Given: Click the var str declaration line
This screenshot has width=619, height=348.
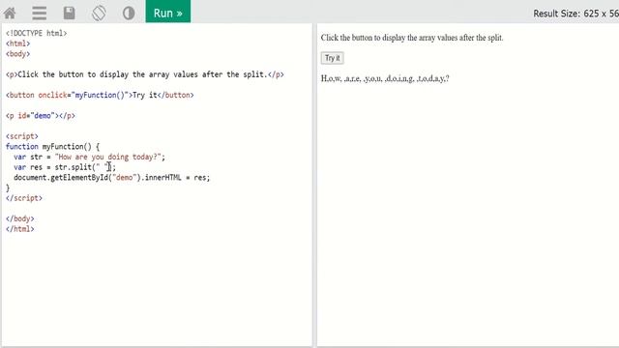Looking at the screenshot, I should point(89,157).
